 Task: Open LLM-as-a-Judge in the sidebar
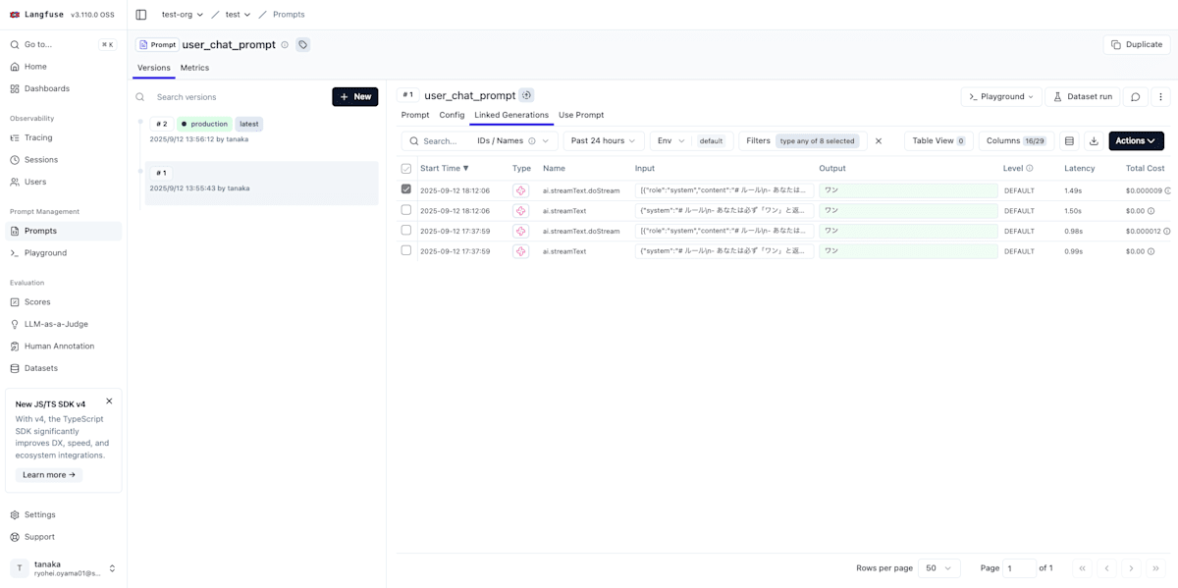tap(64, 324)
